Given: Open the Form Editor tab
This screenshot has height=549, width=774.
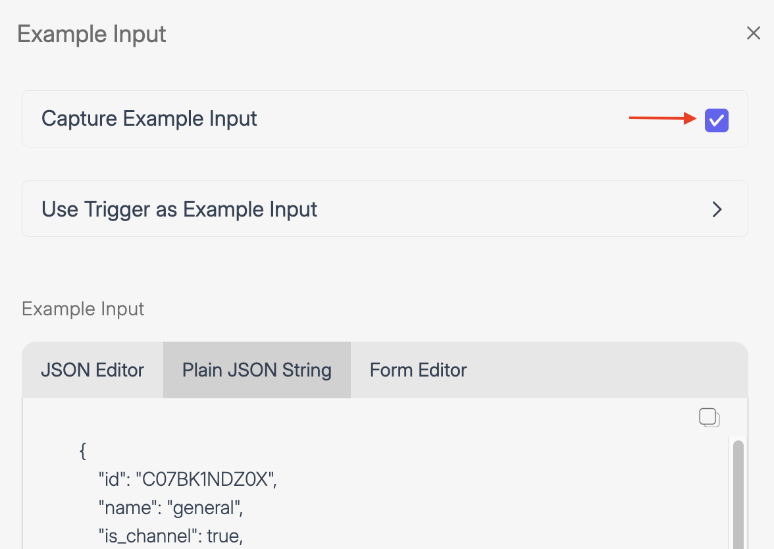Looking at the screenshot, I should 418,370.
